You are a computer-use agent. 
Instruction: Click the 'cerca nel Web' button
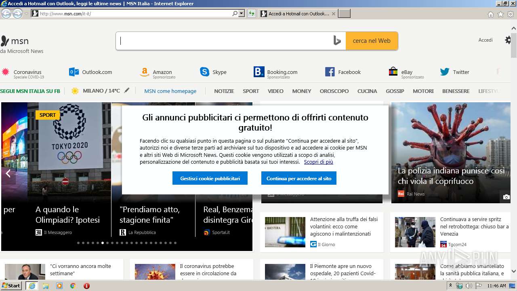pyautogui.click(x=372, y=41)
